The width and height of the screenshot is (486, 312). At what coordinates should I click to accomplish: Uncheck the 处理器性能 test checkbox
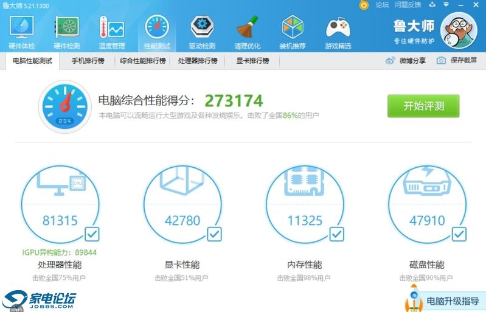[92, 234]
